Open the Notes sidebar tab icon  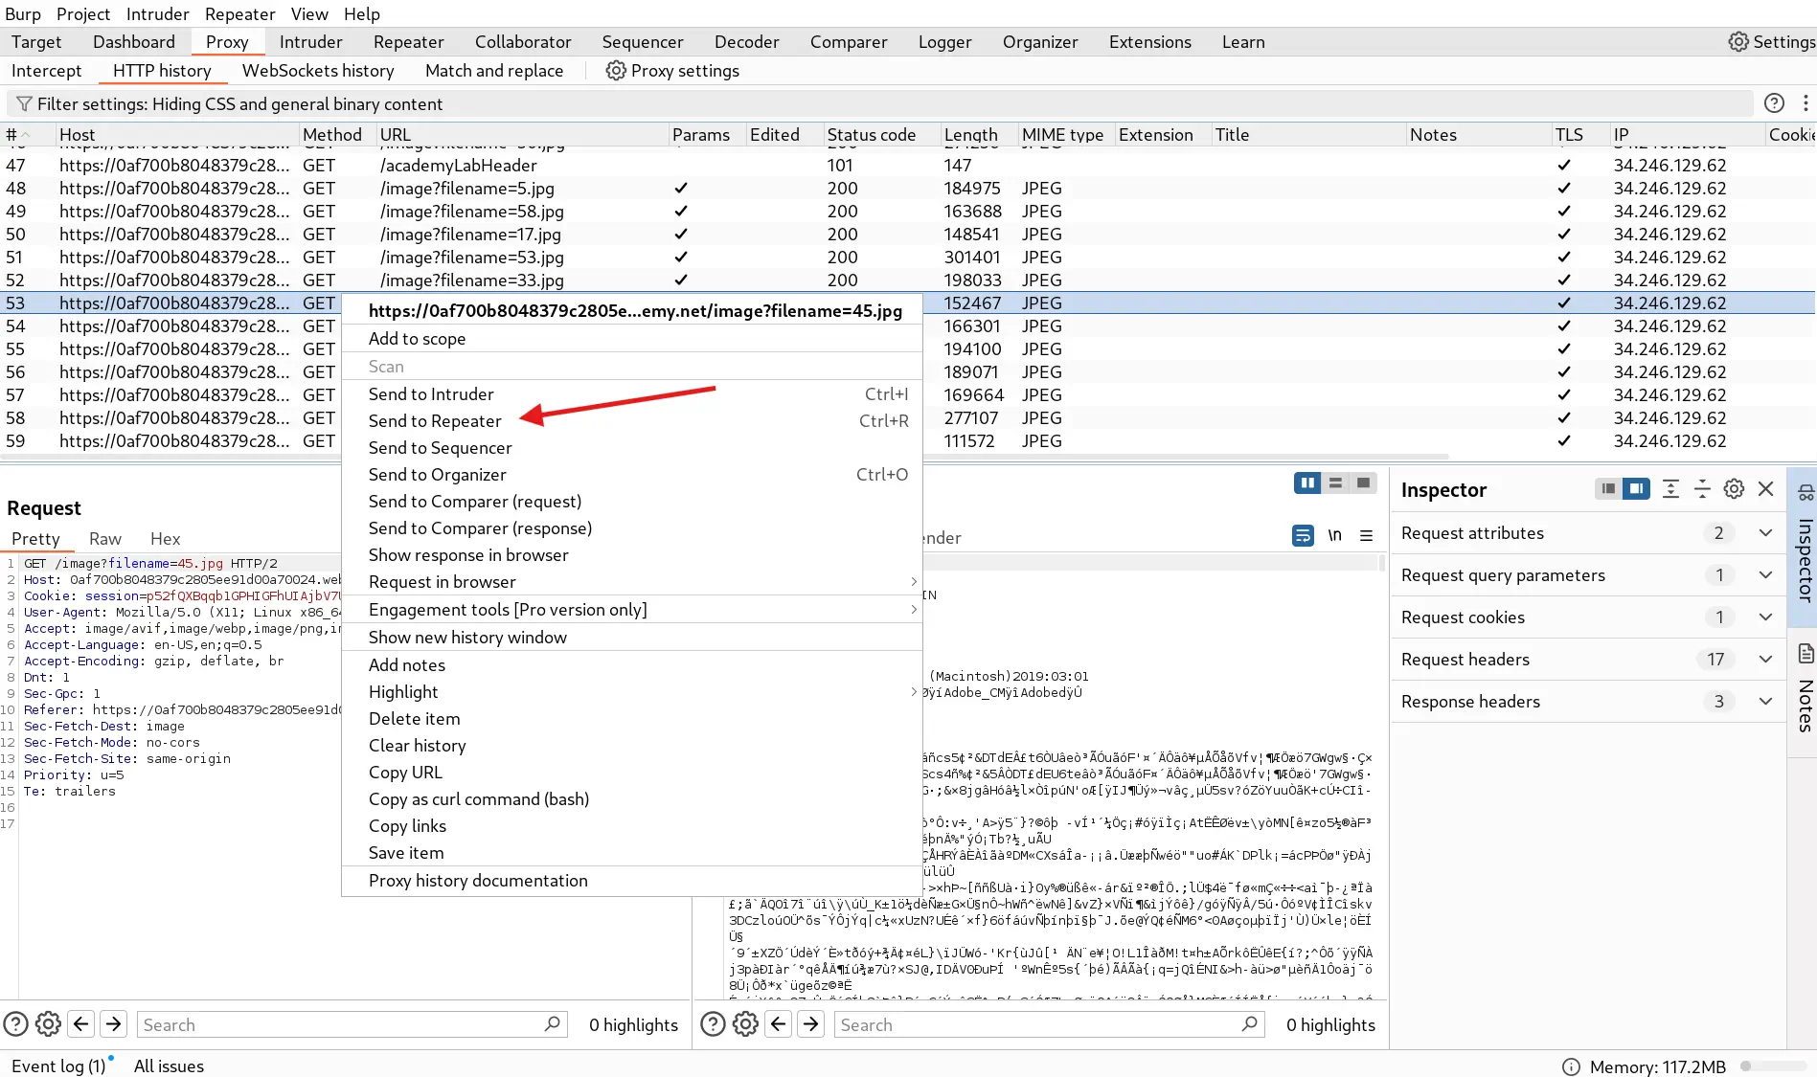[1806, 654]
